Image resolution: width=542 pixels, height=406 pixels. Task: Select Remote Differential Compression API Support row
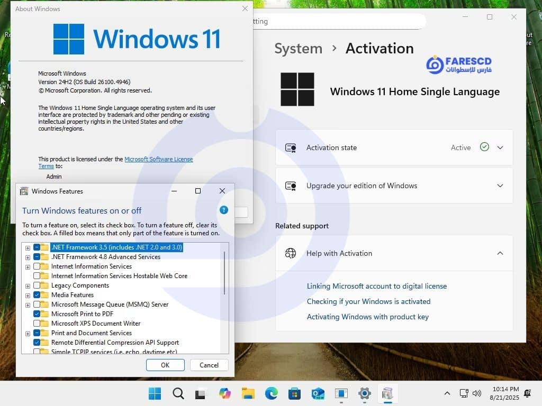coord(115,343)
